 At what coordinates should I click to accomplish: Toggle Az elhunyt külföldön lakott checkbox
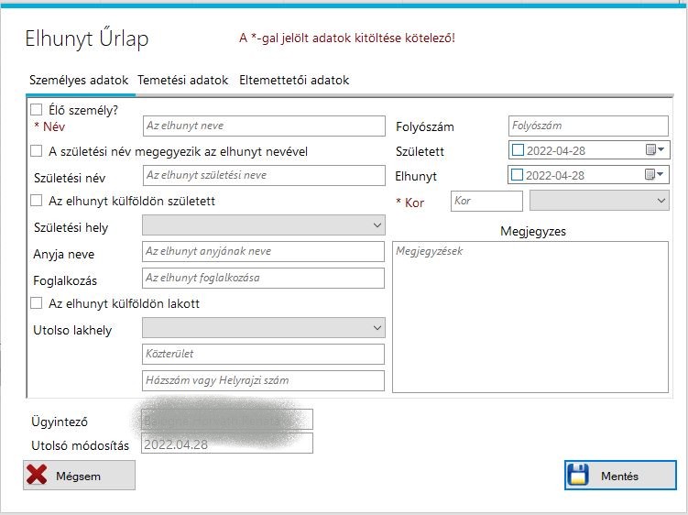click(37, 303)
